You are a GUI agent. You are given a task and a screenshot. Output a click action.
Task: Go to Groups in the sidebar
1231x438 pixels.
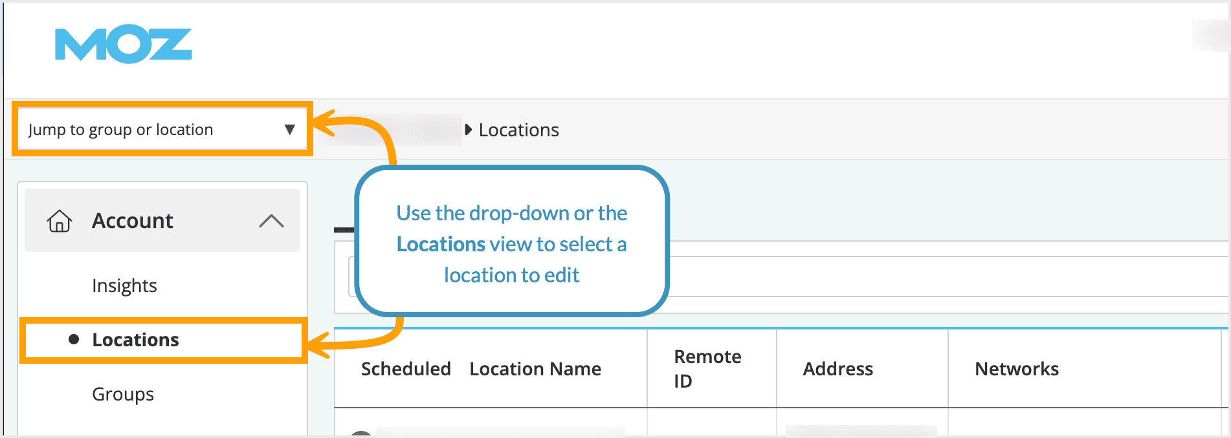pyautogui.click(x=123, y=394)
